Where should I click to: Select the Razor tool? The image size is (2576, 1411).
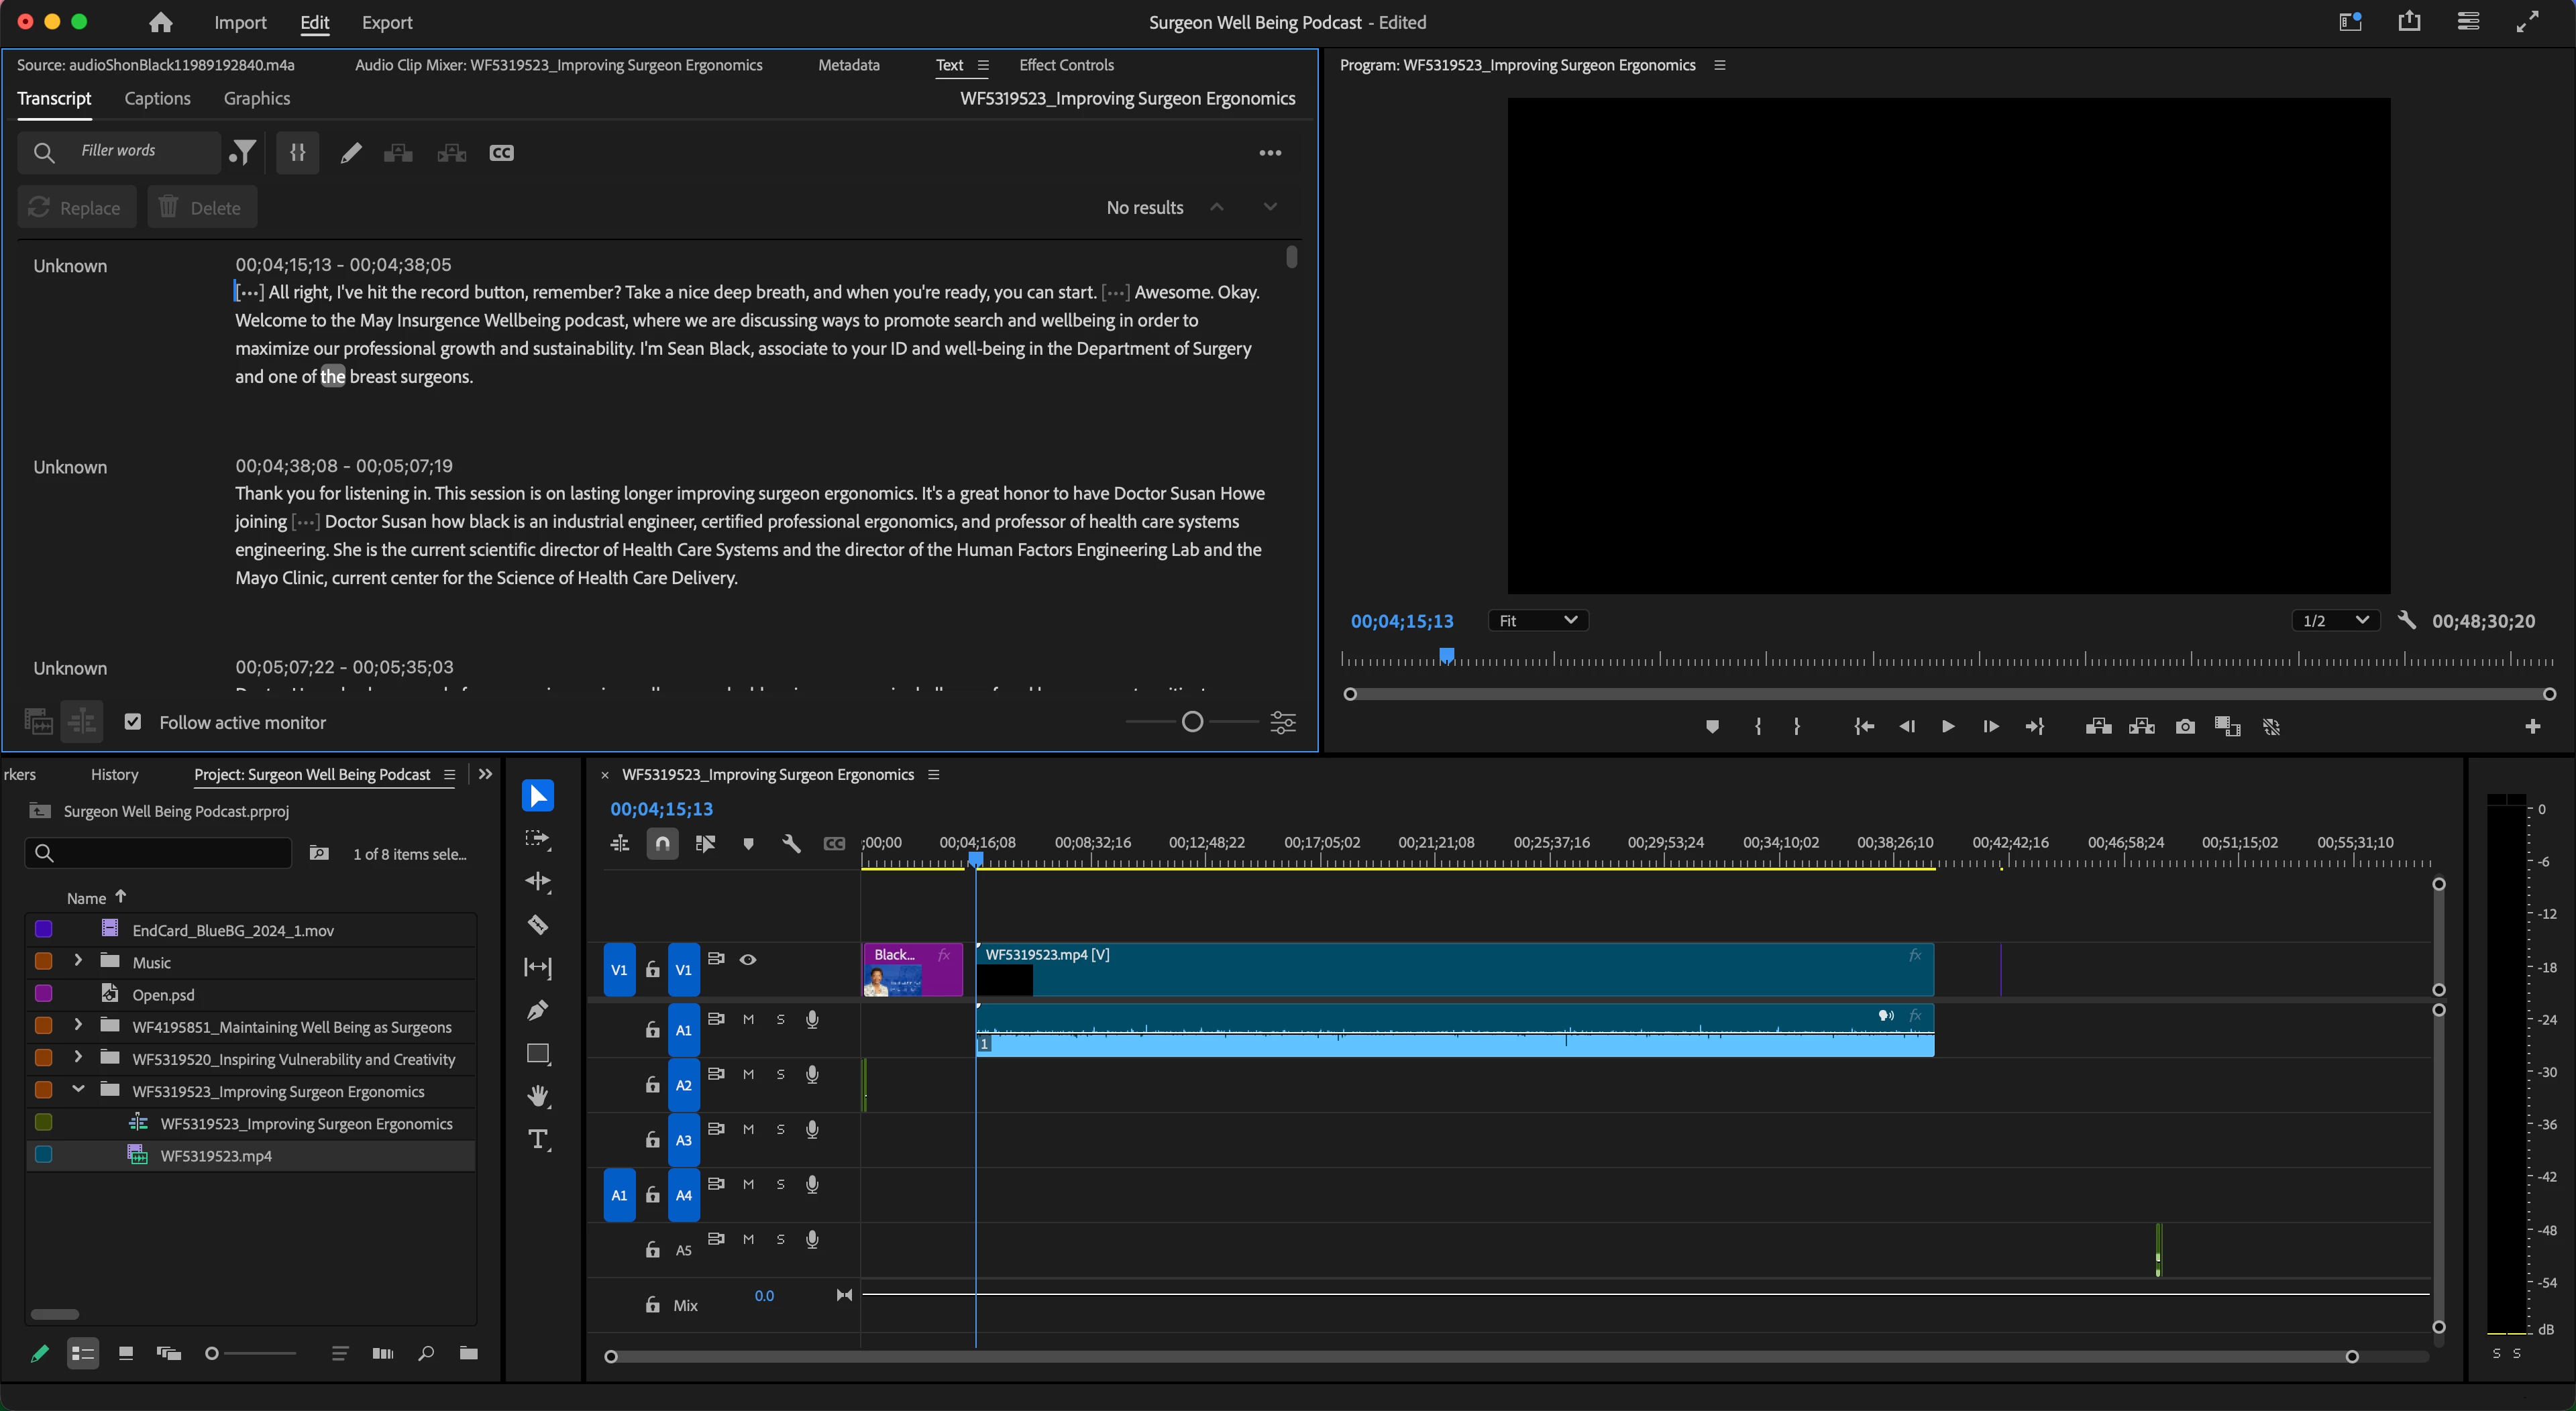(537, 925)
